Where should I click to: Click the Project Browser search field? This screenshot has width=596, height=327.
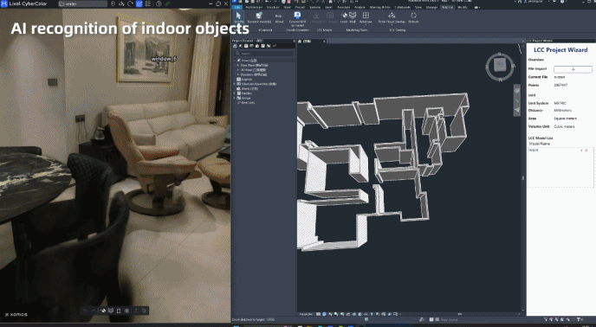tap(264, 54)
